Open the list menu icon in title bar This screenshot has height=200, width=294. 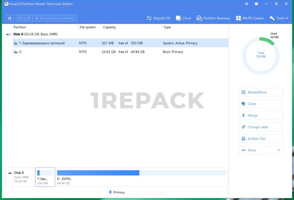[x=247, y=4]
